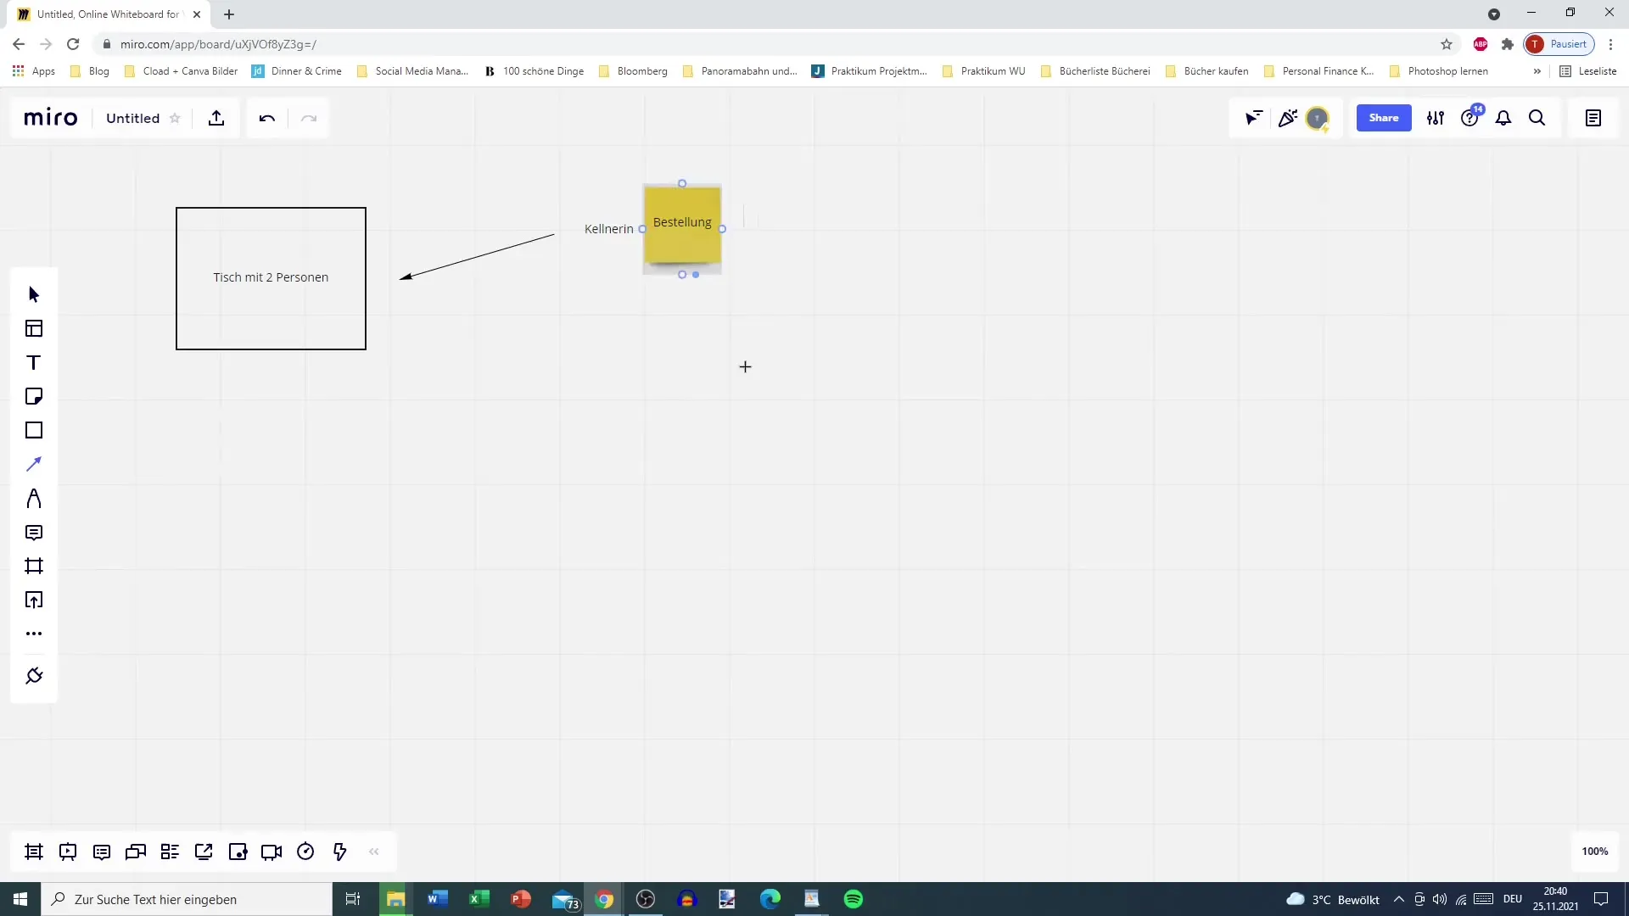The width and height of the screenshot is (1629, 916).
Task: Select the arrow/select tool
Action: (32, 293)
